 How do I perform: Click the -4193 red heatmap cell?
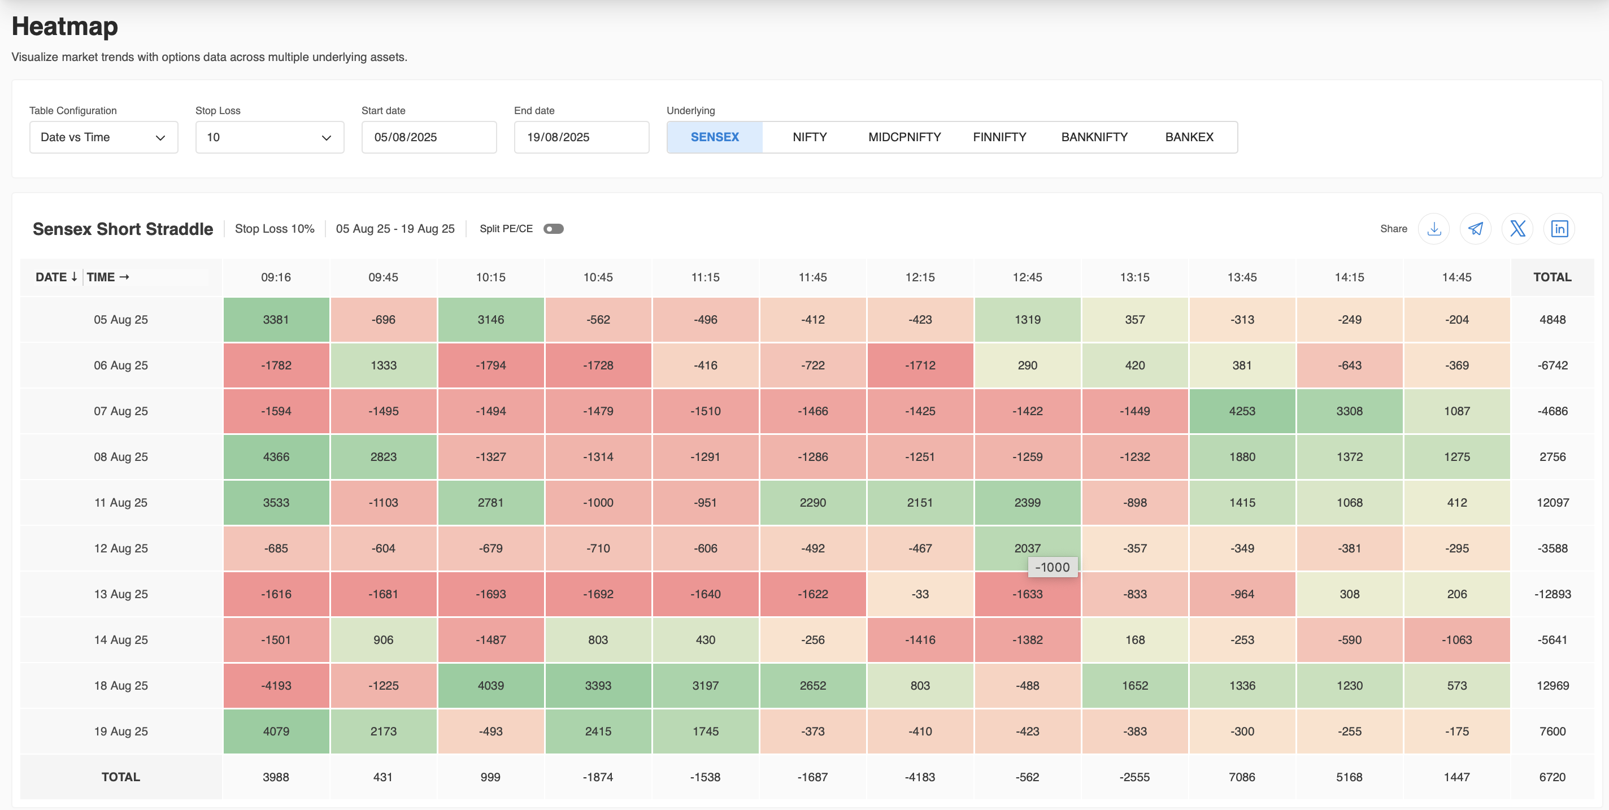[x=276, y=685]
